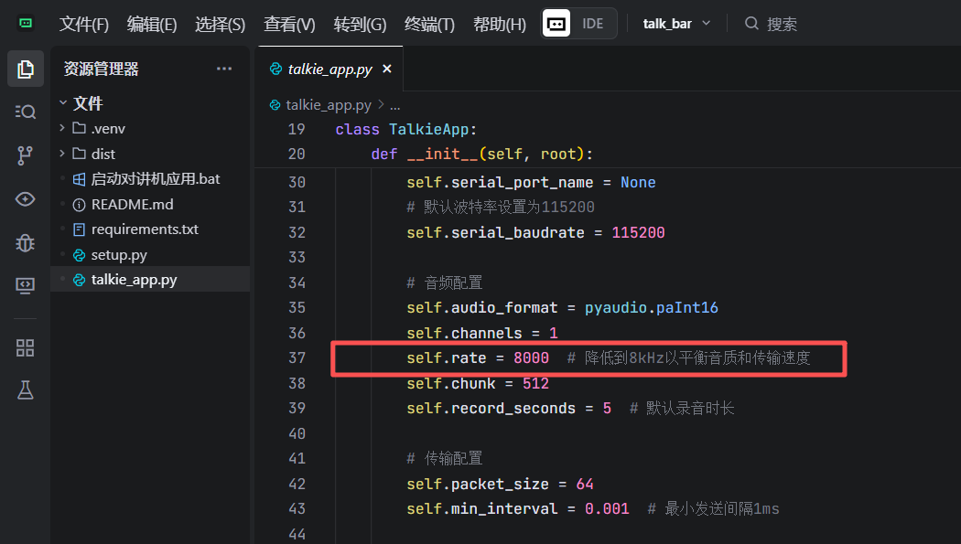961x544 pixels.
Task: Expand the dist folder
Action: pos(103,154)
